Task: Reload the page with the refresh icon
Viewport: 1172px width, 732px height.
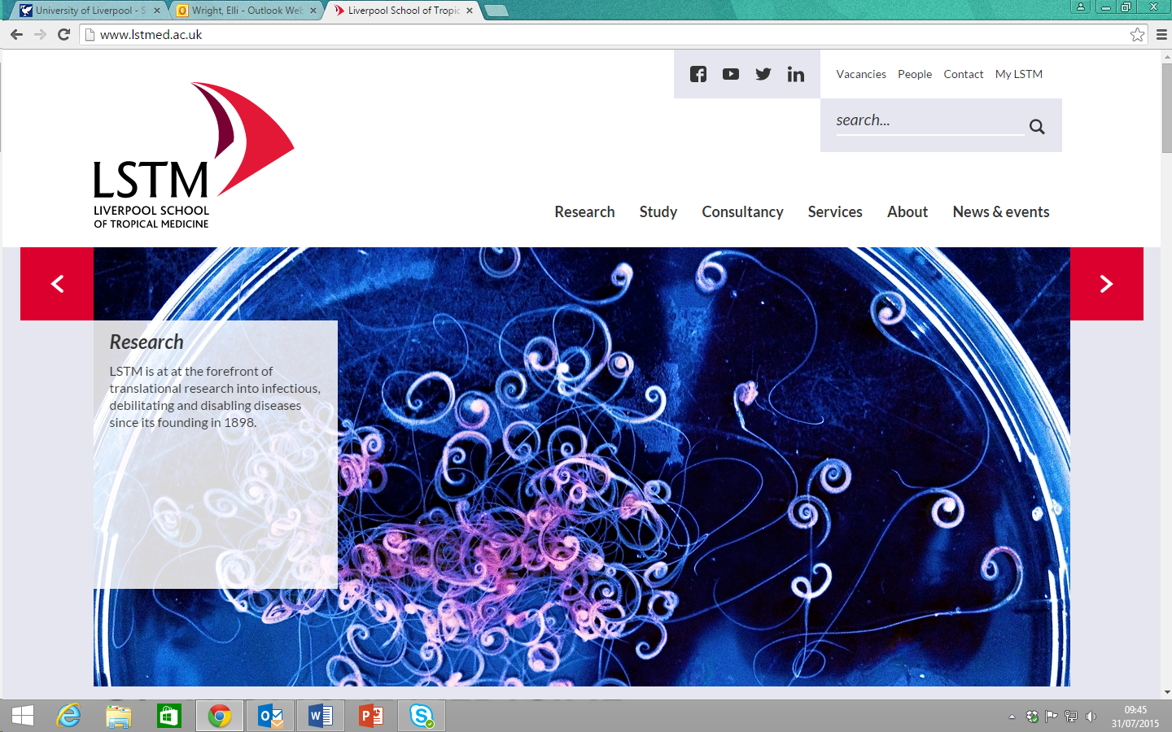Action: click(x=64, y=34)
